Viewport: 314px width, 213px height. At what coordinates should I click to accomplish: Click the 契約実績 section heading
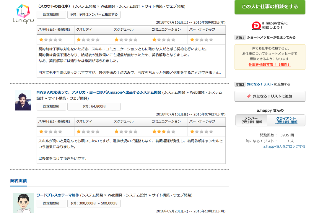coord(18,181)
